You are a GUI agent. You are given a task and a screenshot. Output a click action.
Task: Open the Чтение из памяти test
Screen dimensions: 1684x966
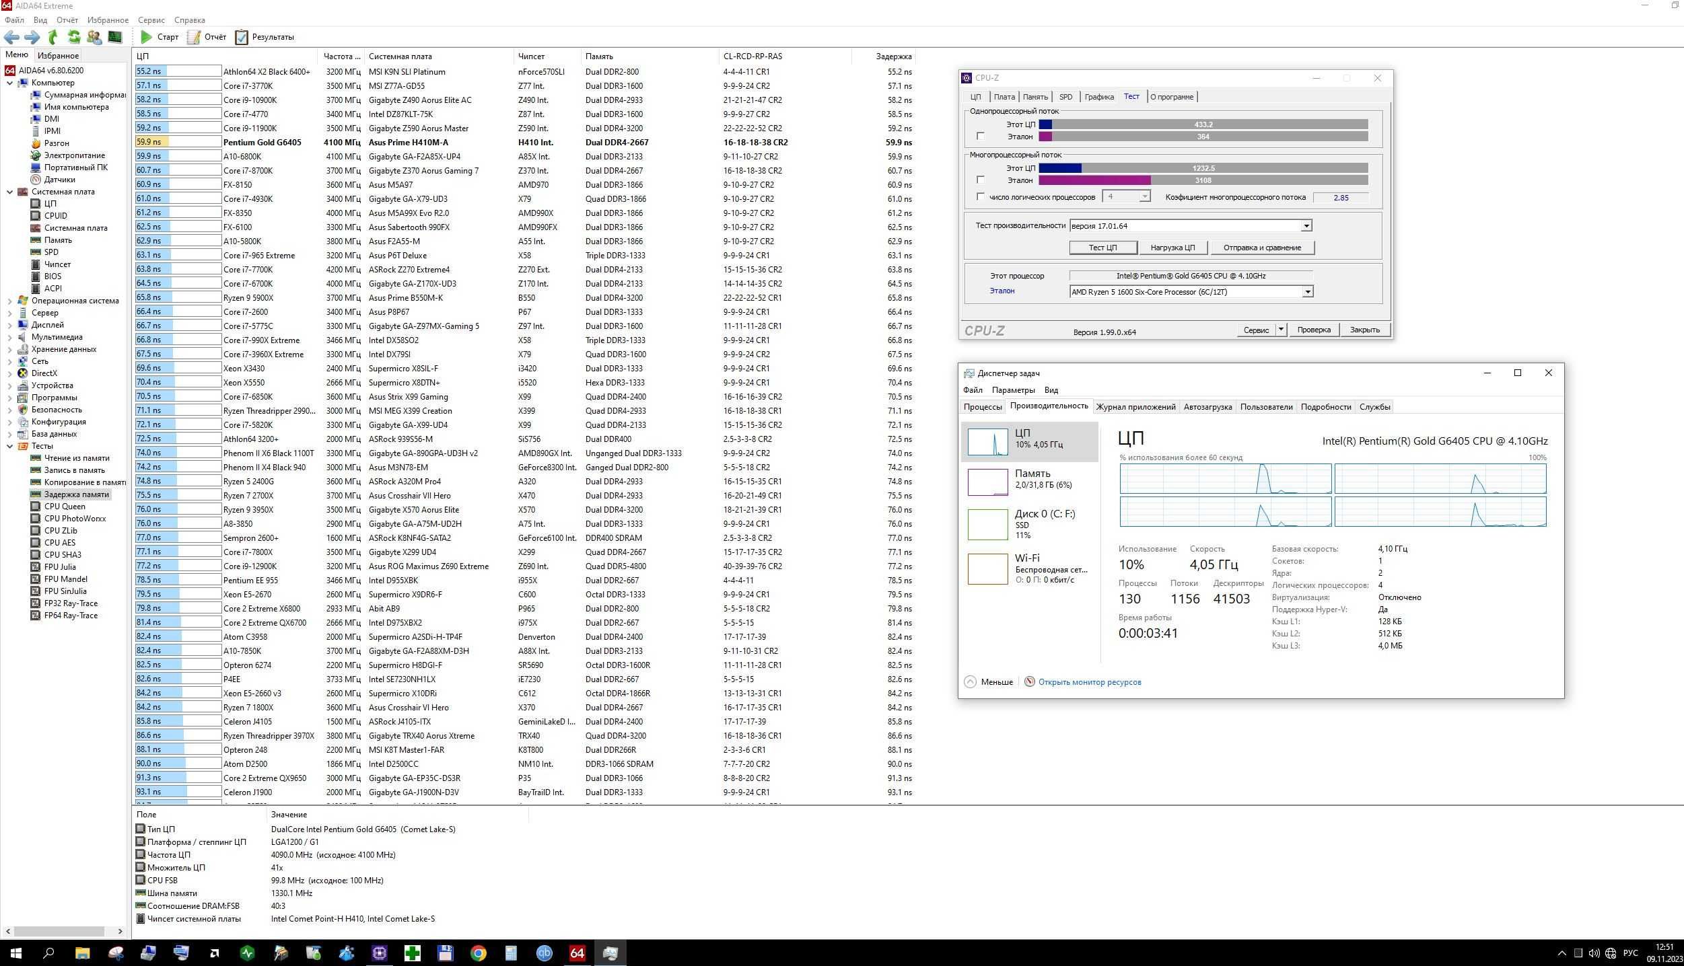[x=77, y=458]
